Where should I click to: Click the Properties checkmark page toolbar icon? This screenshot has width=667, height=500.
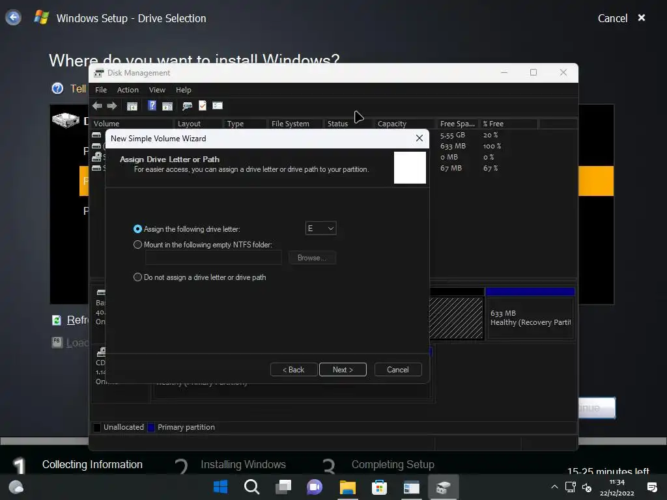pos(203,105)
